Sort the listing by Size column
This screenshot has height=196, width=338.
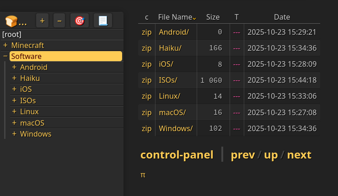click(213, 17)
